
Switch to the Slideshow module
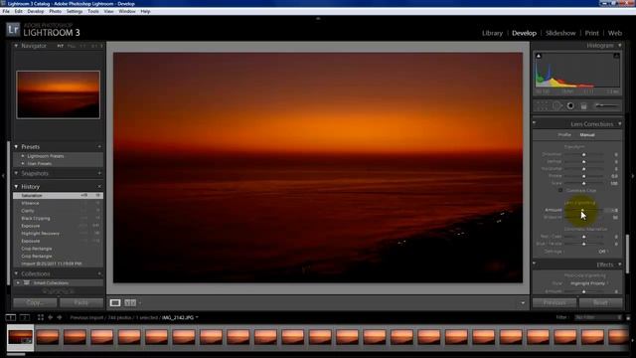point(560,33)
